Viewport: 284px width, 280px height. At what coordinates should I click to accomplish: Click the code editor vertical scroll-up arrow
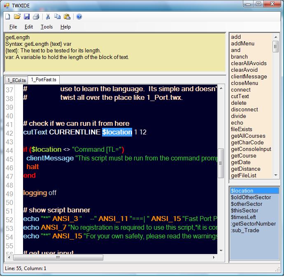221,88
